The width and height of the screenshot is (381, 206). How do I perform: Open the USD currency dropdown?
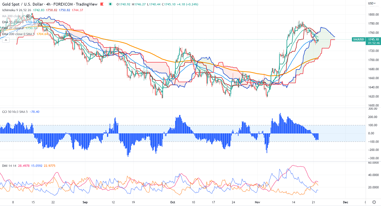tap(372, 4)
